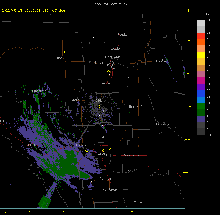The height and width of the screenshot is (215, 220).
Task: Click the yellow V marker northeast of Calgary
Action: tap(109, 149)
